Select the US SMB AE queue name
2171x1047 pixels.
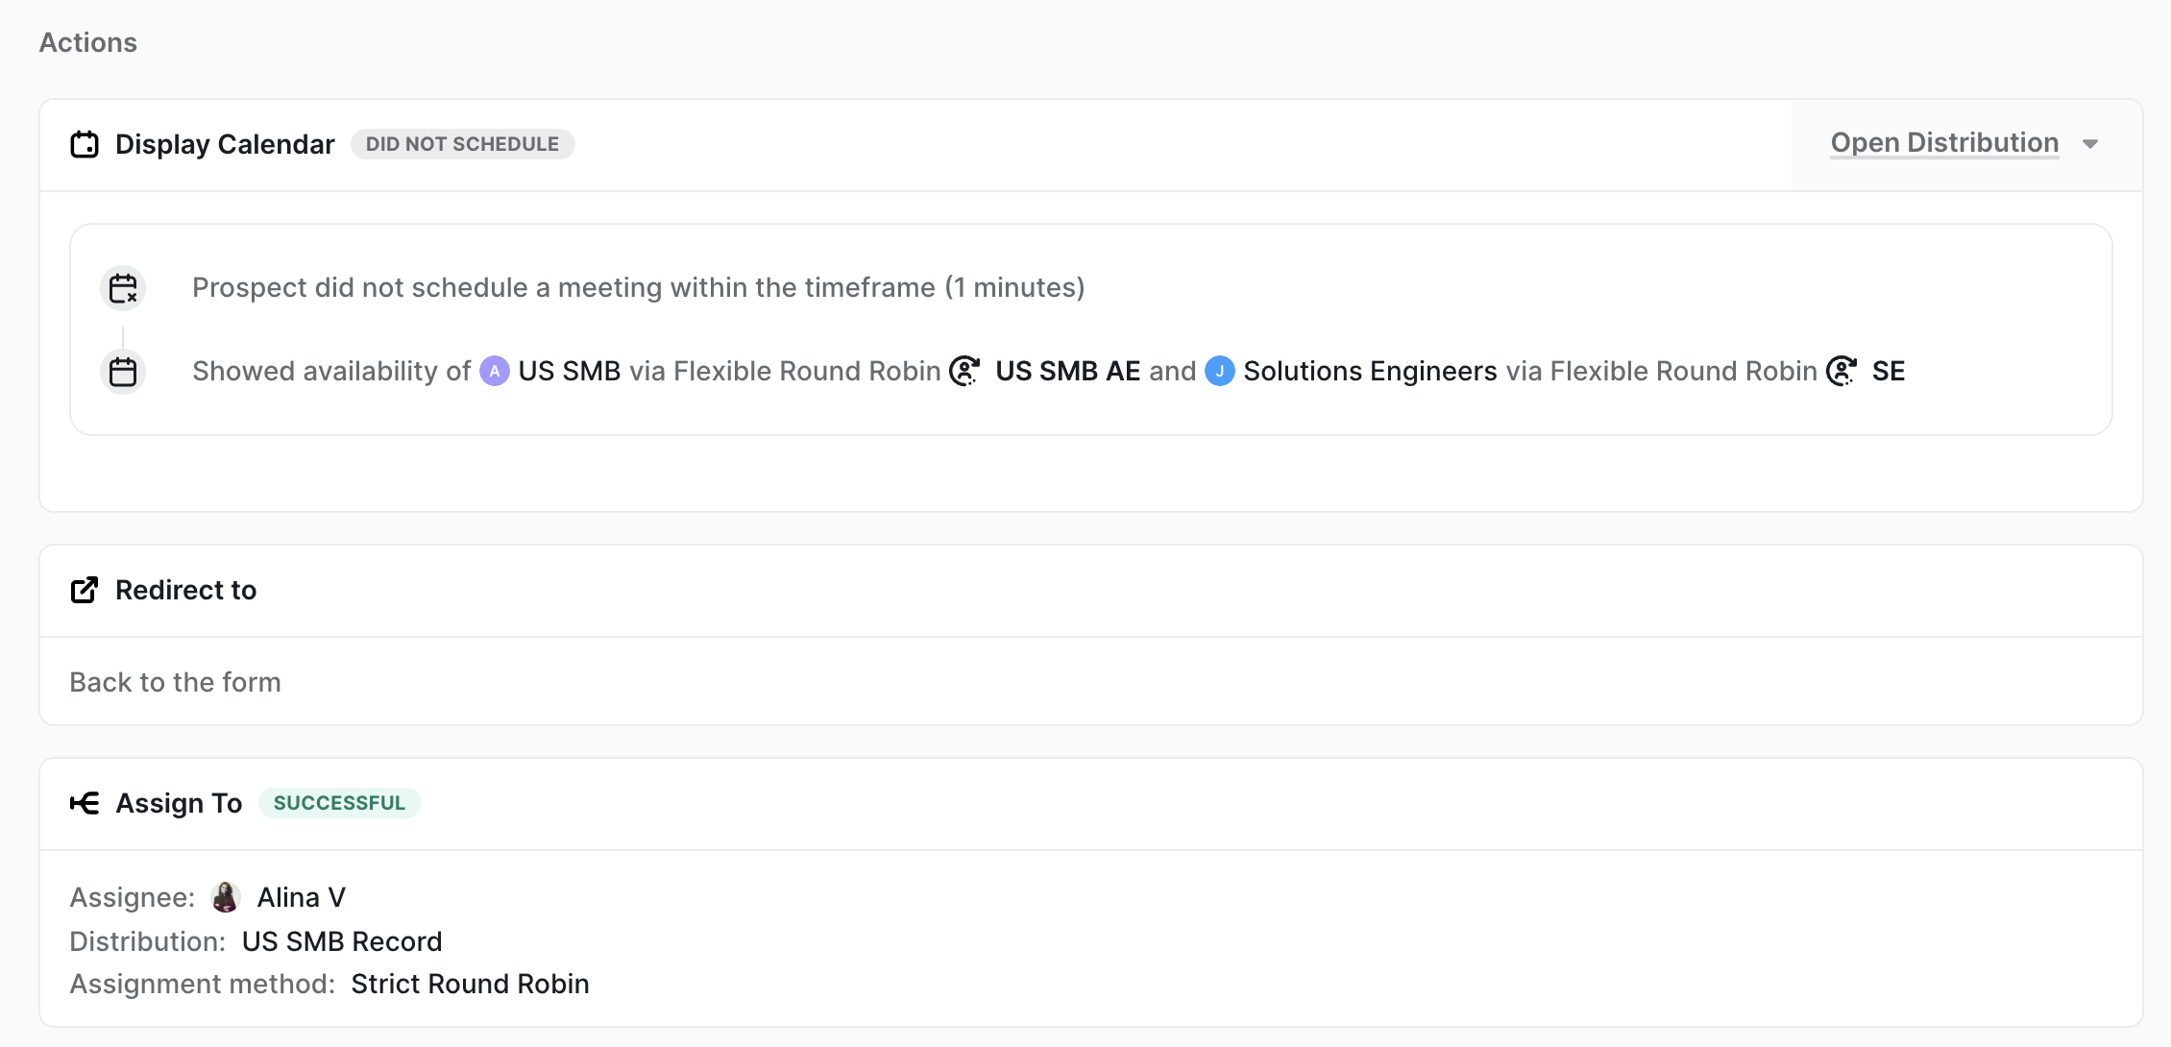click(x=1067, y=371)
